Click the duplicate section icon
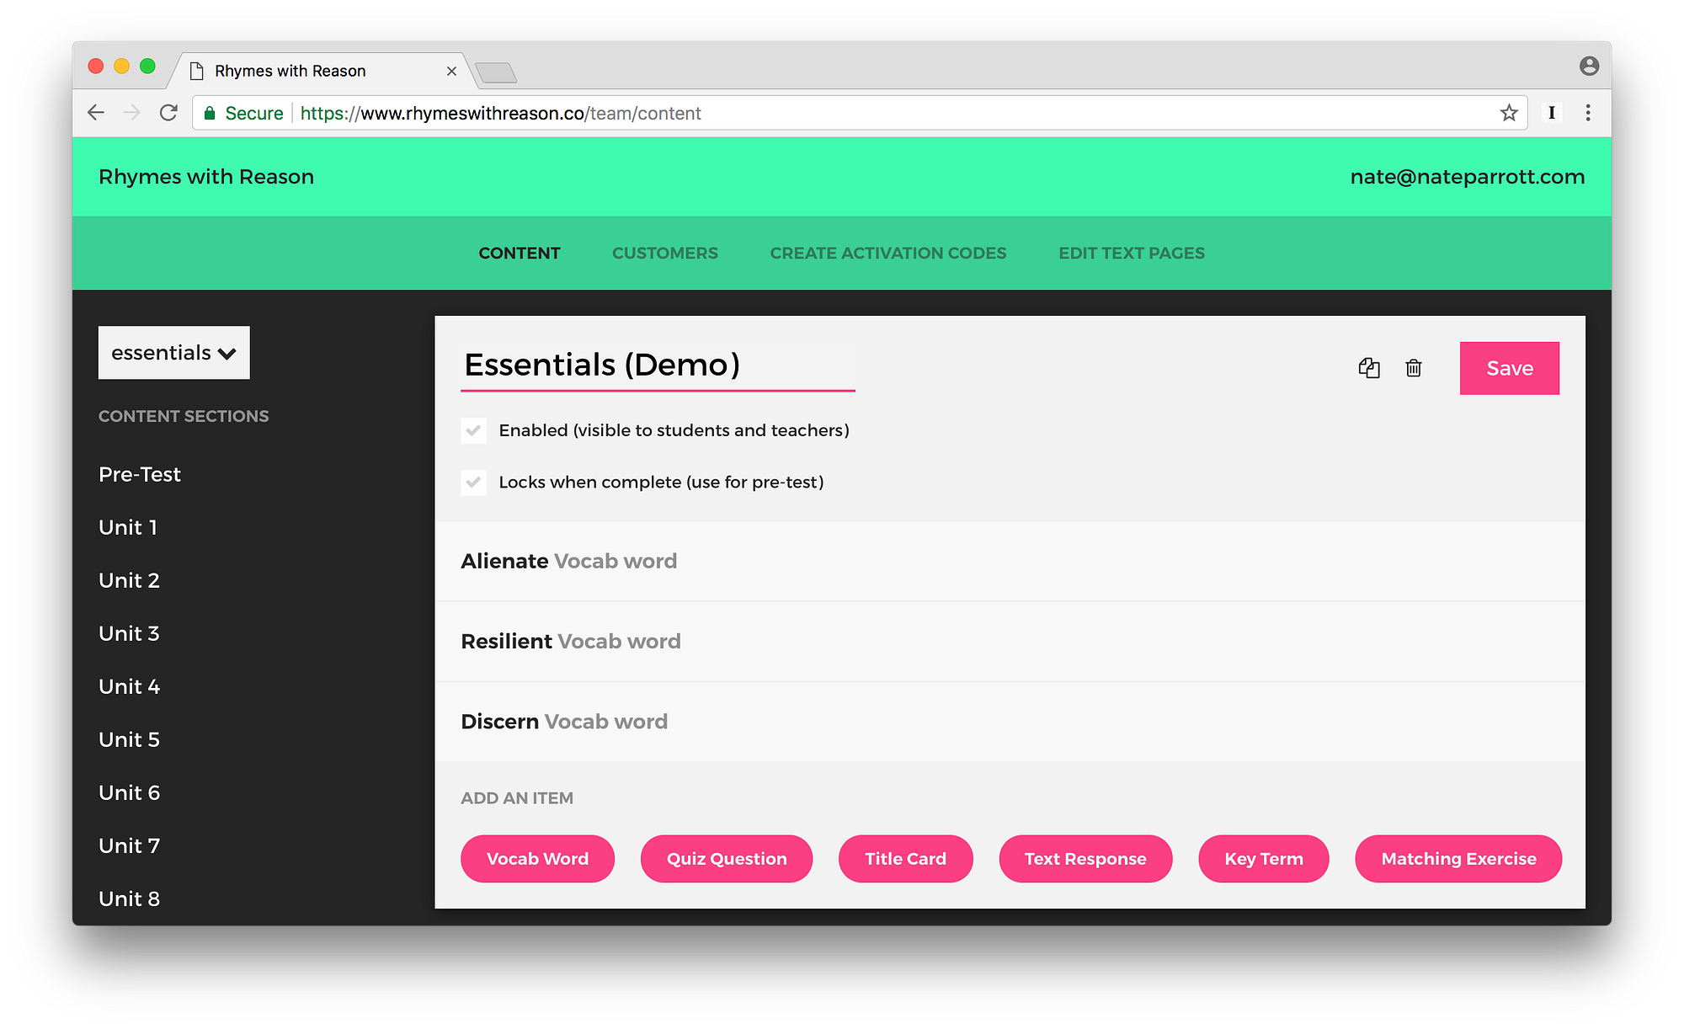This screenshot has width=1684, height=1029. click(1369, 368)
